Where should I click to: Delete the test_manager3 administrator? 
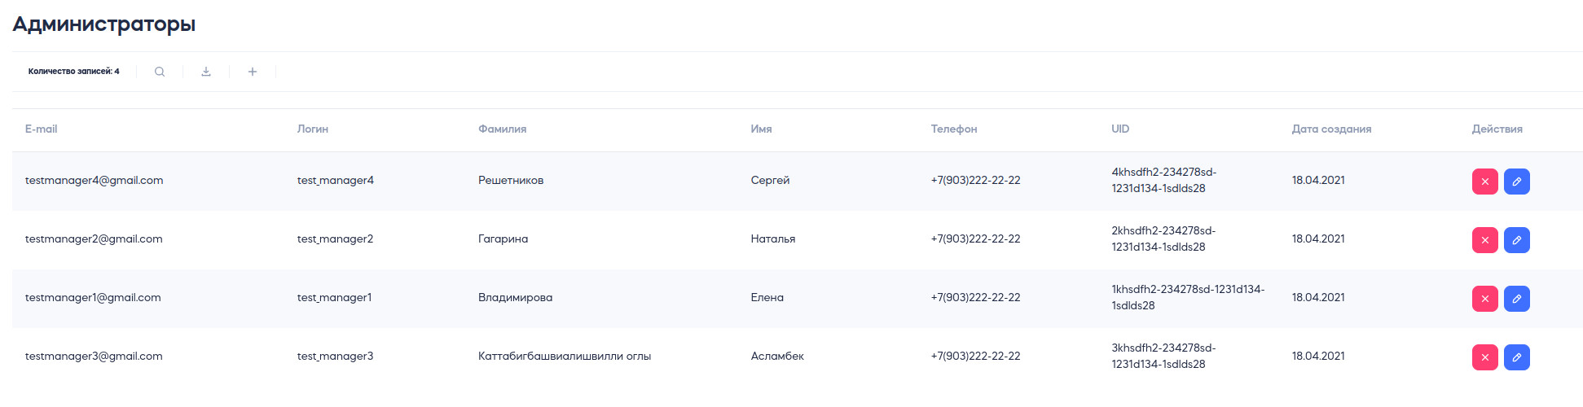point(1485,357)
